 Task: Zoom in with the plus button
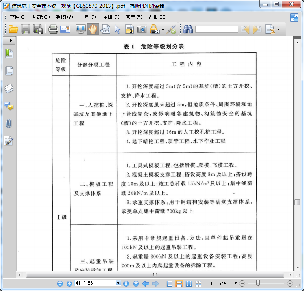(290, 284)
